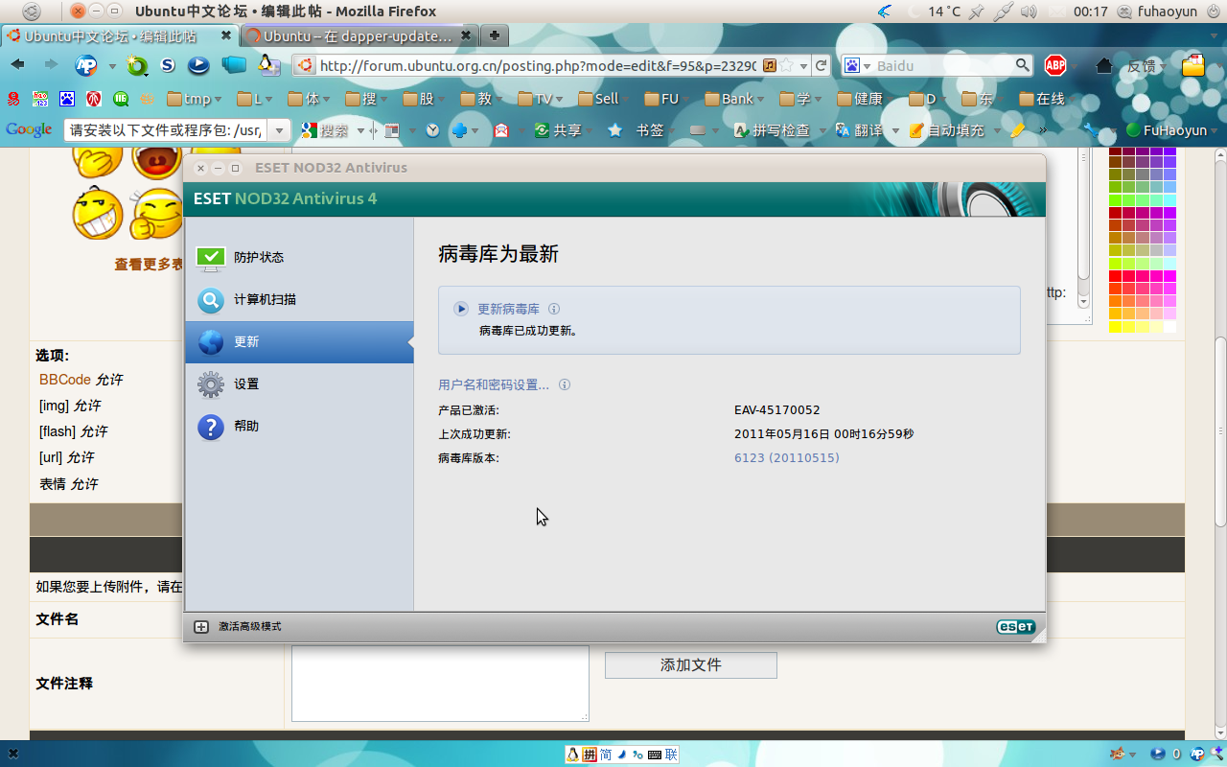Expand the 健康 bookmark folder

click(866, 99)
